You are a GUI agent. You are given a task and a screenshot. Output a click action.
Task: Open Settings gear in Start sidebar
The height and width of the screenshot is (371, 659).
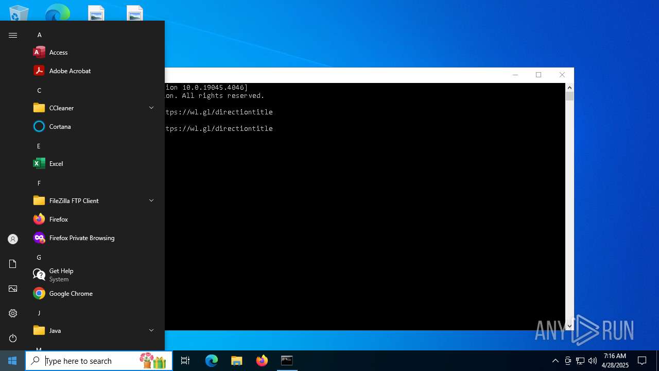13,313
